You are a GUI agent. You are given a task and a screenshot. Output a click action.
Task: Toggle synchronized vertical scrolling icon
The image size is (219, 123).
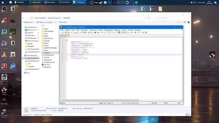pos(107,32)
